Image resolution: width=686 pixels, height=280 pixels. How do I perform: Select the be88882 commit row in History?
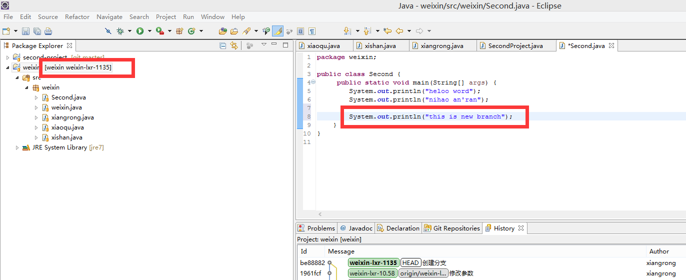click(450, 262)
